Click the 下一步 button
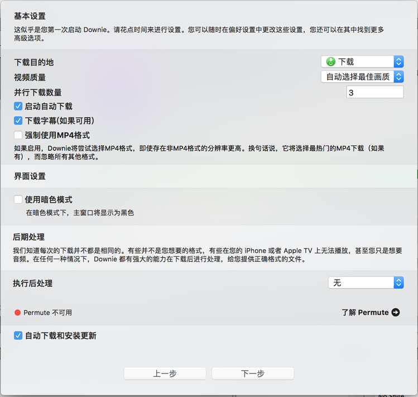The image size is (418, 397). [252, 373]
